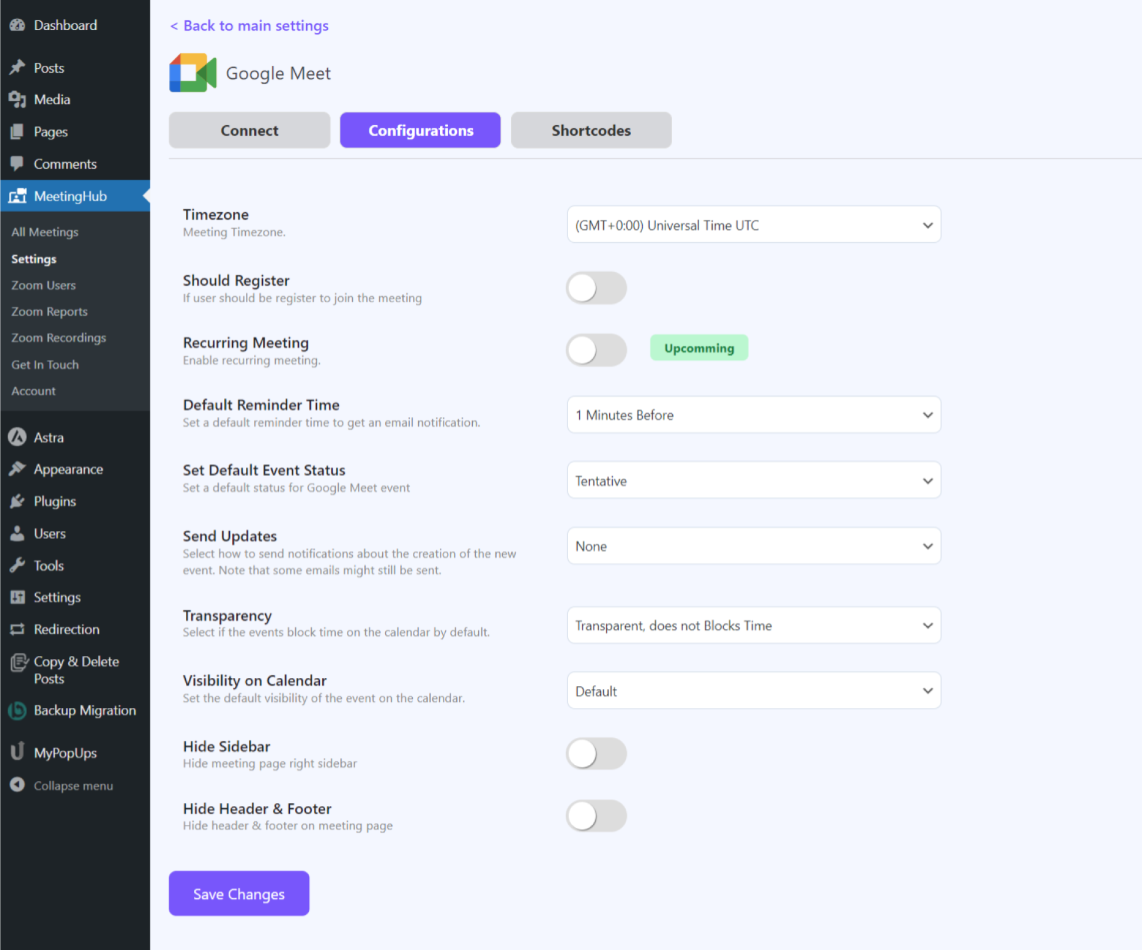Click the Google Meet logo
Screen dimensions: 1142x950
tap(193, 73)
